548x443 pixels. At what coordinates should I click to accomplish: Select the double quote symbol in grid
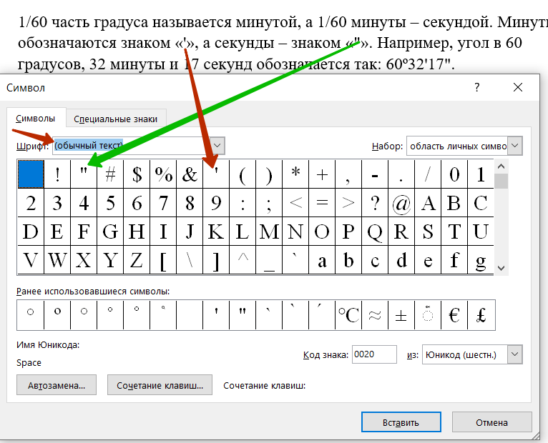pos(84,174)
